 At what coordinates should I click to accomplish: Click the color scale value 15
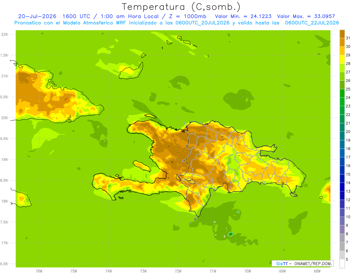(348, 174)
